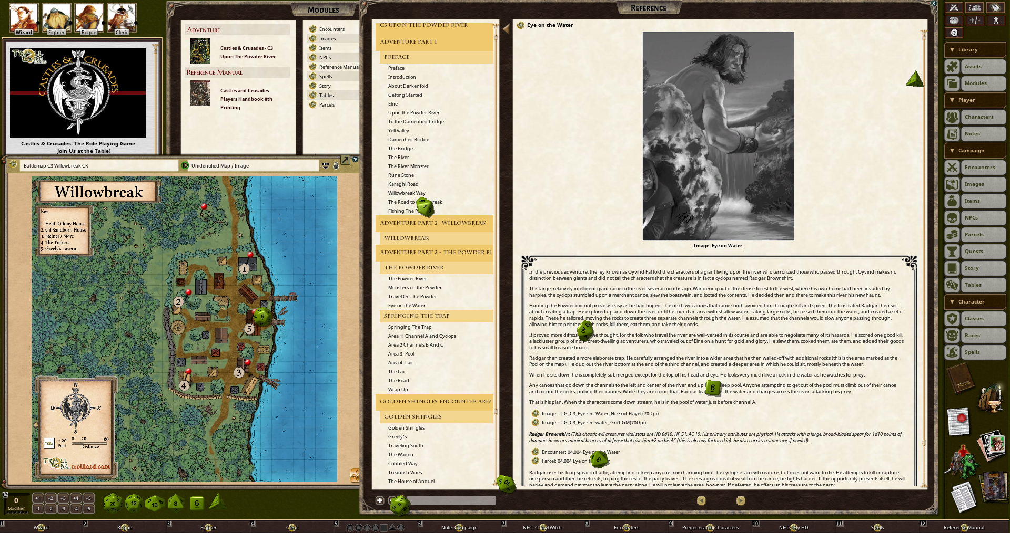
Task: Click the Story book icon in sidebar
Action: pyautogui.click(x=952, y=268)
